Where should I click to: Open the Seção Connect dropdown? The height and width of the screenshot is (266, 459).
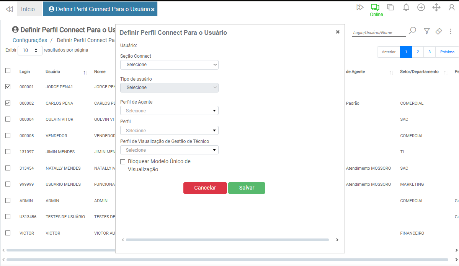[169, 65]
